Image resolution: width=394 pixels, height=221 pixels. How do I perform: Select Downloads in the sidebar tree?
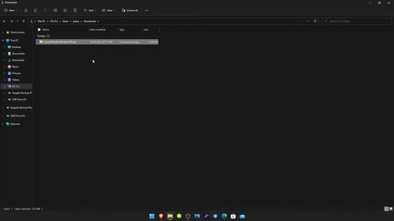18,60
